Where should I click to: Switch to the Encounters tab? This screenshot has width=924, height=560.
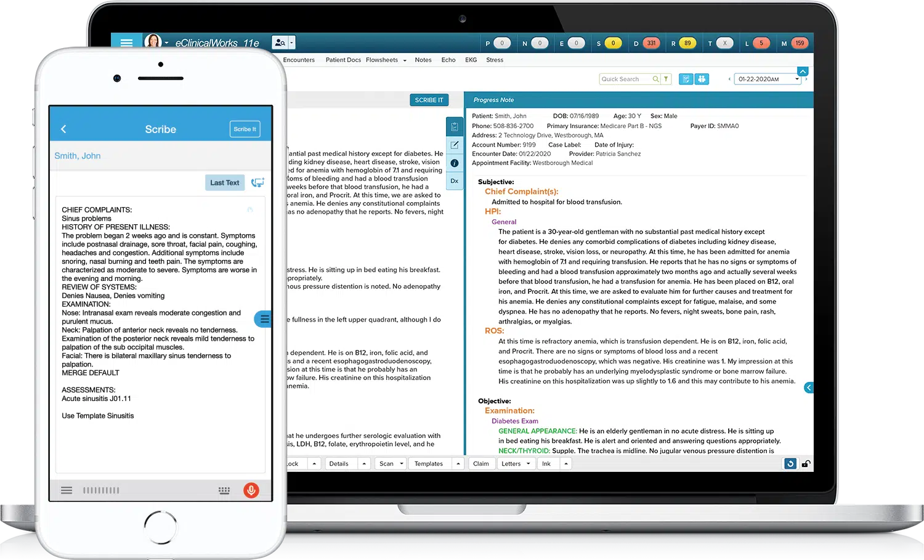pyautogui.click(x=299, y=60)
